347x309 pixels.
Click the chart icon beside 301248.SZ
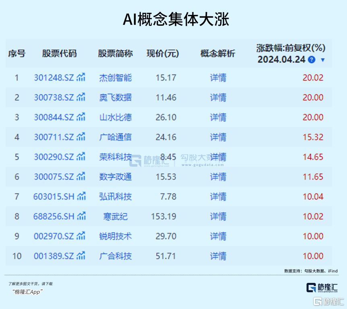coord(81,77)
